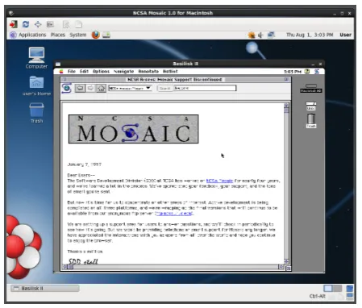Screen dimensions: 362x308
Task: Select the Mac desktop Trash icon
Action: tap(311, 121)
